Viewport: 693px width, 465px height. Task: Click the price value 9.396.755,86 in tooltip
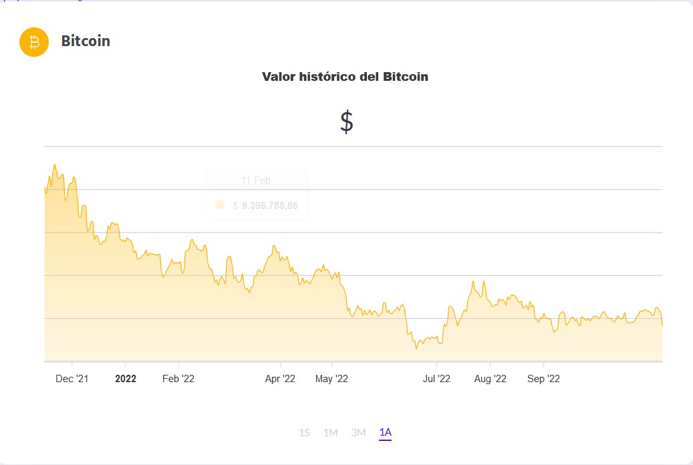click(266, 205)
